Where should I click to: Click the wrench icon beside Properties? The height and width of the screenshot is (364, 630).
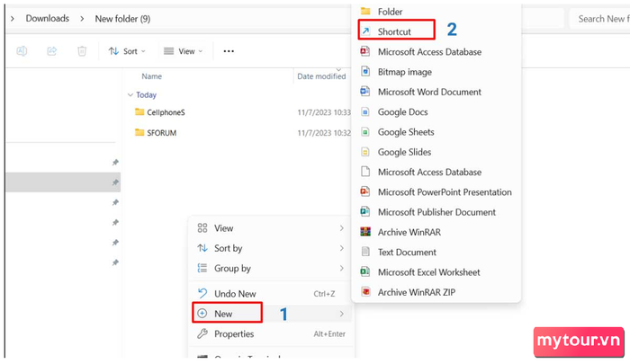(x=202, y=333)
